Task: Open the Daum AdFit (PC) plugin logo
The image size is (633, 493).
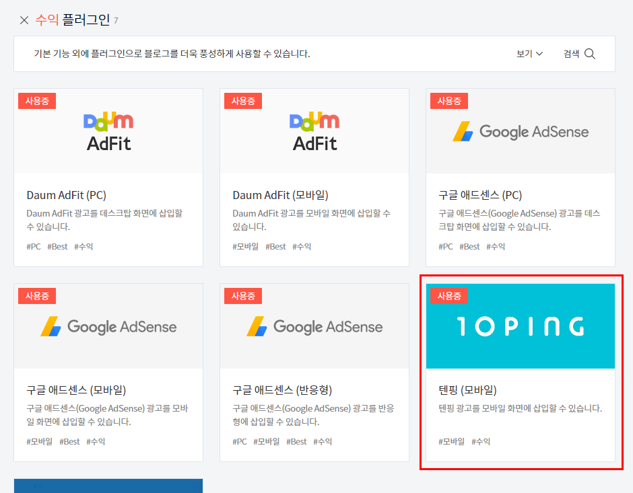Action: [108, 131]
